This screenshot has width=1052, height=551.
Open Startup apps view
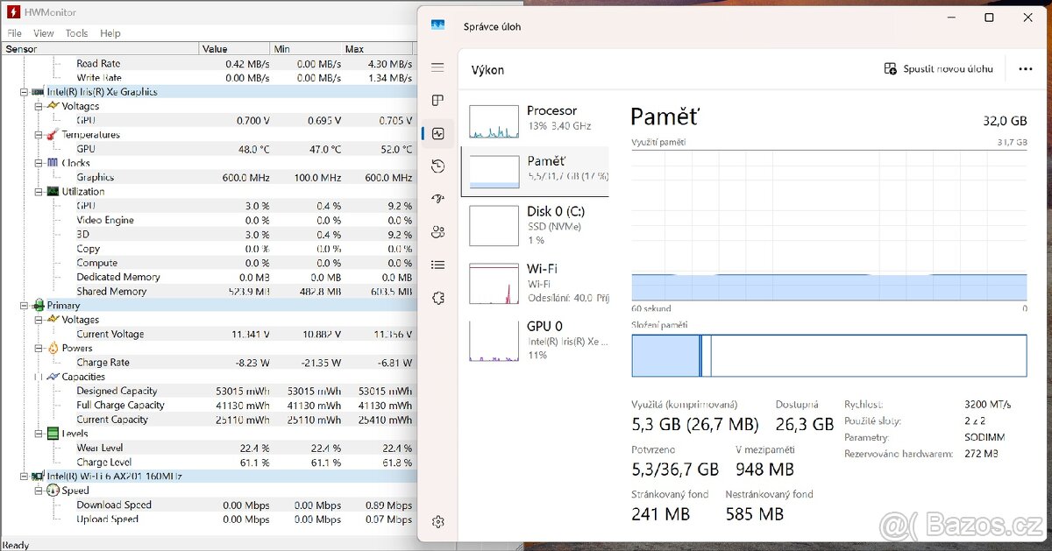(x=437, y=198)
